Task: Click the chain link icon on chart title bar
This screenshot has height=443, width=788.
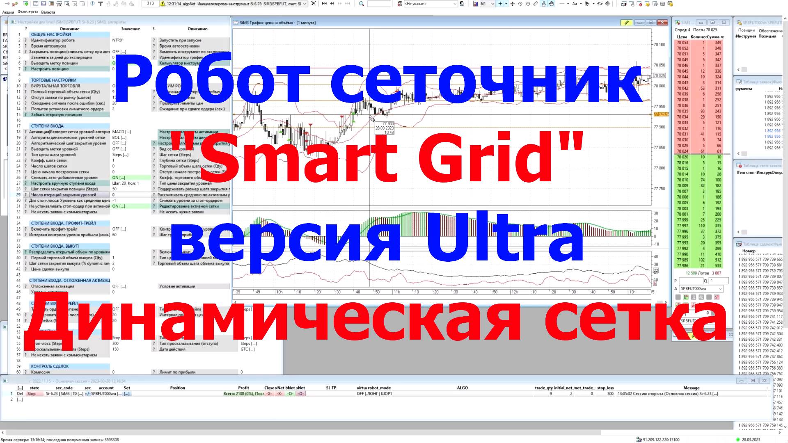Action: point(627,23)
